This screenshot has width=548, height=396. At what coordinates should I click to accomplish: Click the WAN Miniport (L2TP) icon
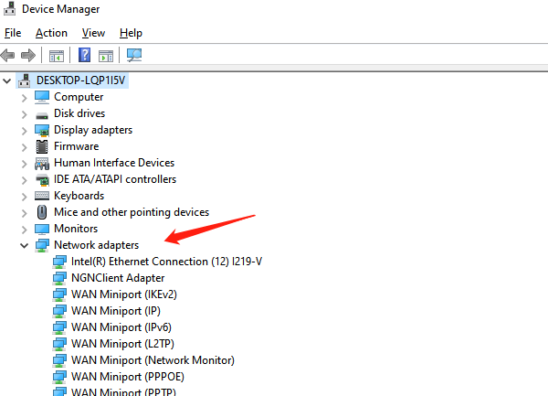tap(59, 344)
